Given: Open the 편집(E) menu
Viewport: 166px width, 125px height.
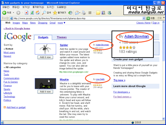Looking at the screenshot, I should tap(16, 7).
